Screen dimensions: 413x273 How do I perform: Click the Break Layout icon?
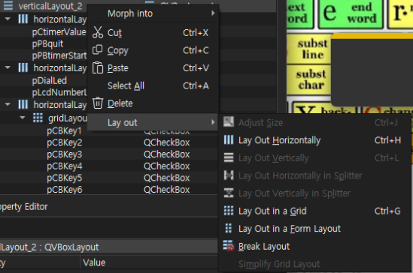229,246
